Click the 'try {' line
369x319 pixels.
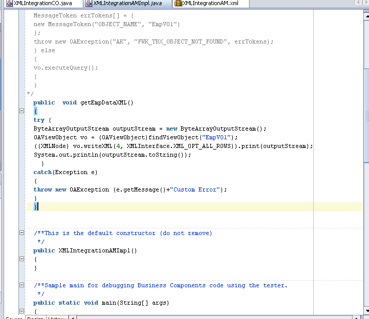point(42,120)
